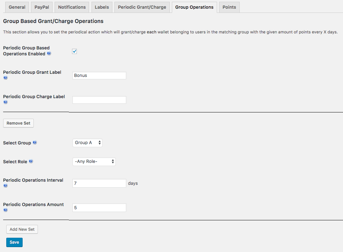
Task: Save the group operations settings
Action: pos(14,242)
